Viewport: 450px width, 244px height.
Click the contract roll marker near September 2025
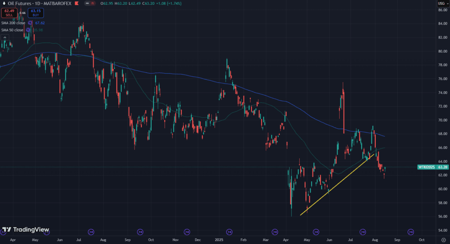point(411,232)
